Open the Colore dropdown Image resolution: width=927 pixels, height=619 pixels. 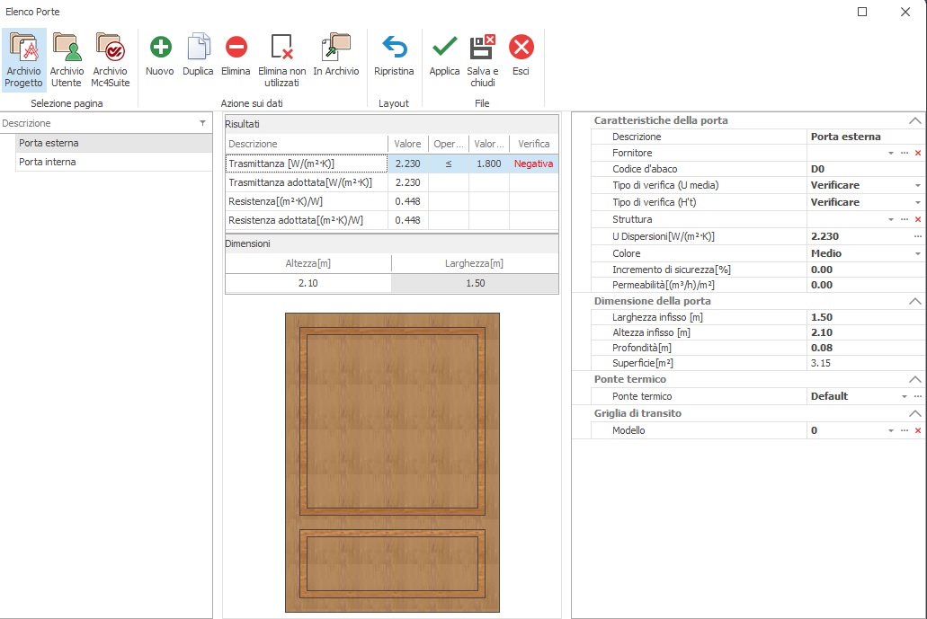(917, 254)
